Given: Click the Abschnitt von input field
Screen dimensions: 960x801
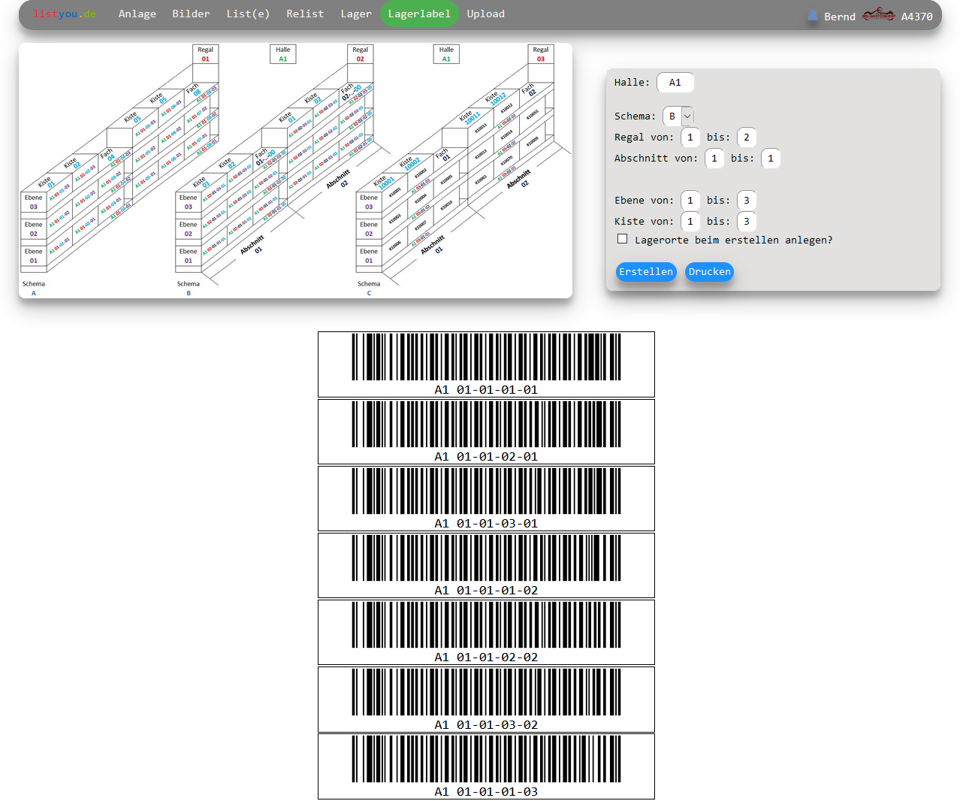Looking at the screenshot, I should (714, 159).
